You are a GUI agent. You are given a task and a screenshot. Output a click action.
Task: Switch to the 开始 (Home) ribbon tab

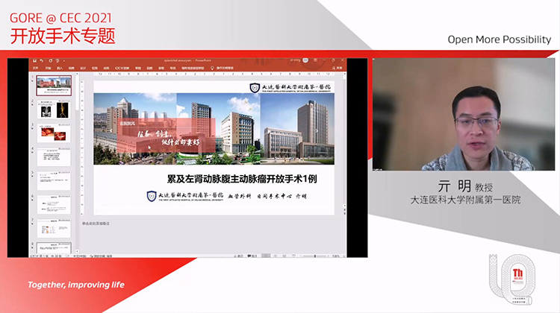click(48, 68)
